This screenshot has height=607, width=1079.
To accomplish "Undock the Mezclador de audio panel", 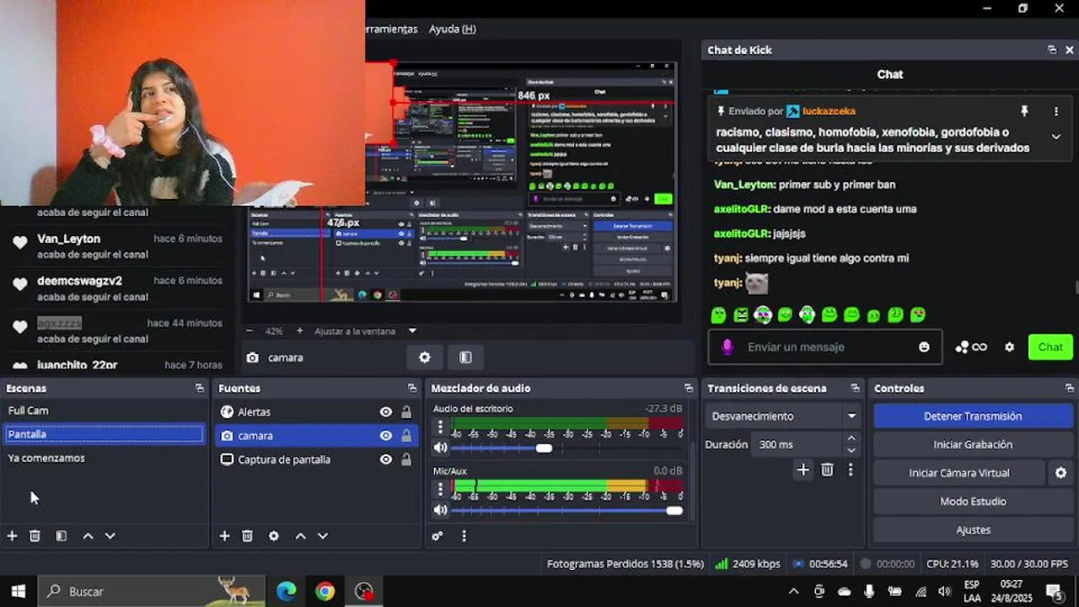I will (x=688, y=388).
